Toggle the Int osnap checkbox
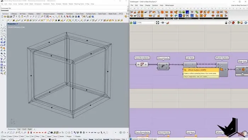The image size is (248, 140). pos(31,136)
